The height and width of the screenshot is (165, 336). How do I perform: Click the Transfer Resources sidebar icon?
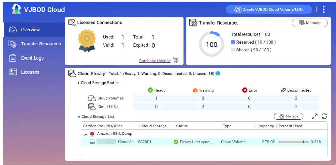13,44
